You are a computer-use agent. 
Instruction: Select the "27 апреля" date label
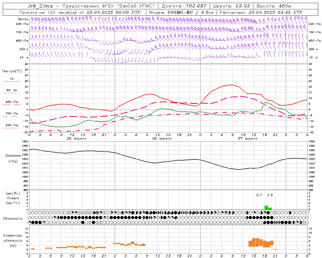point(247,139)
